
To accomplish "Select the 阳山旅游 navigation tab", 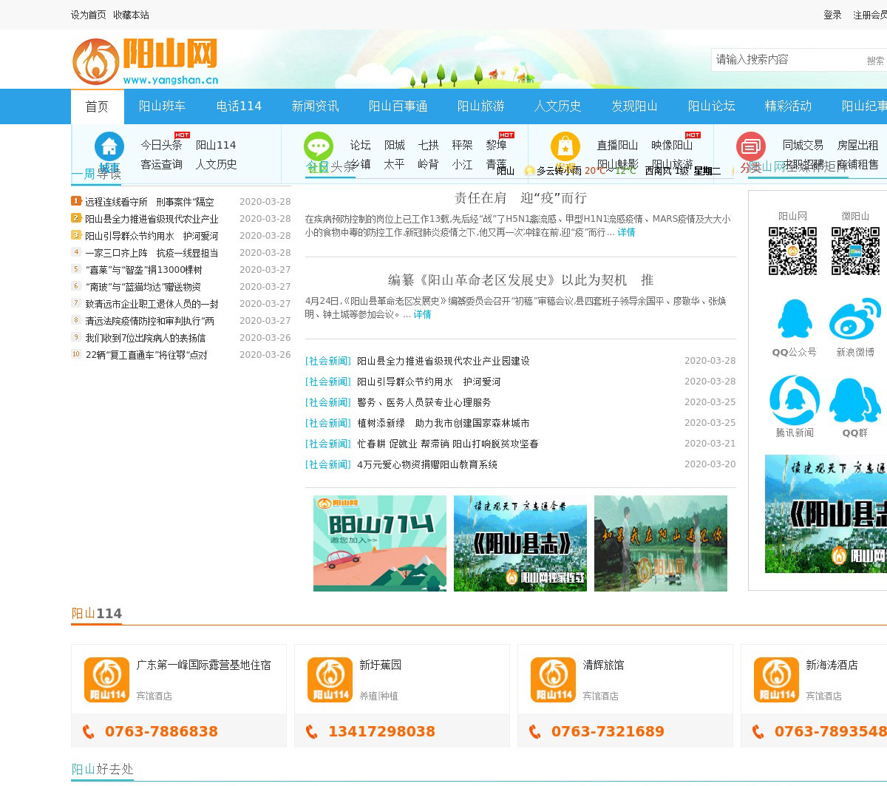I will click(480, 106).
